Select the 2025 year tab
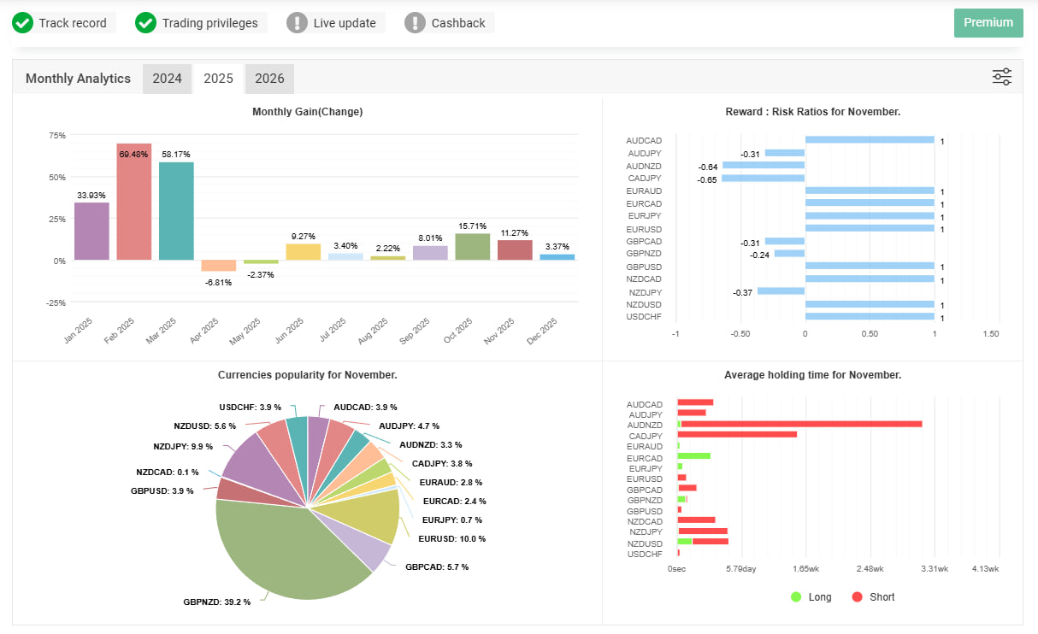The height and width of the screenshot is (634, 1038). (218, 79)
